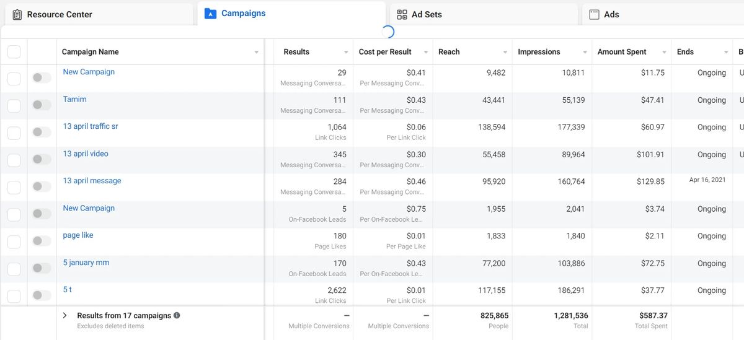Enable the page like campaign switch
Image resolution: width=744 pixels, height=340 pixels.
click(42, 241)
